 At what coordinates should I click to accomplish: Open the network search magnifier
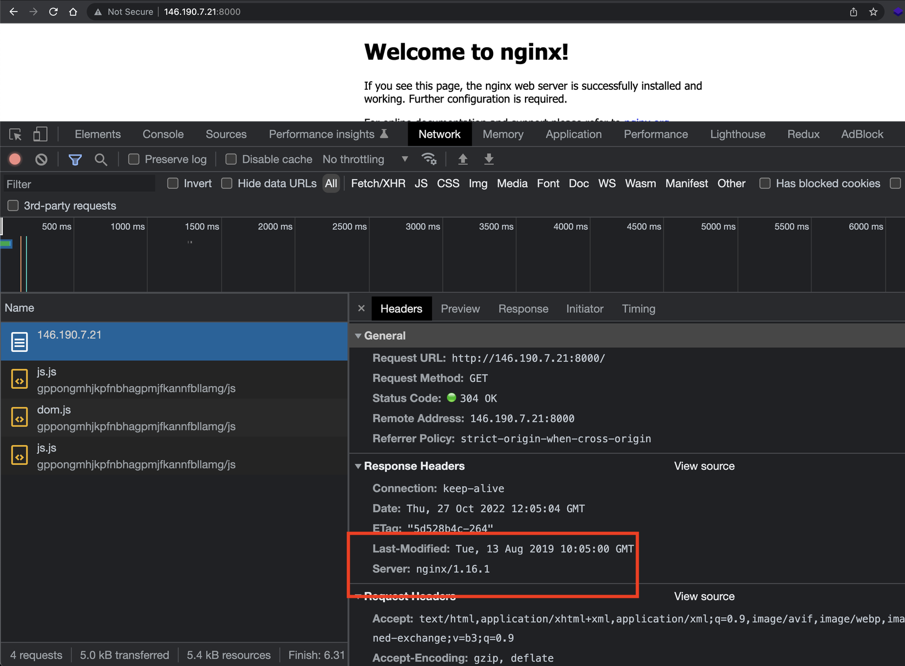point(101,160)
